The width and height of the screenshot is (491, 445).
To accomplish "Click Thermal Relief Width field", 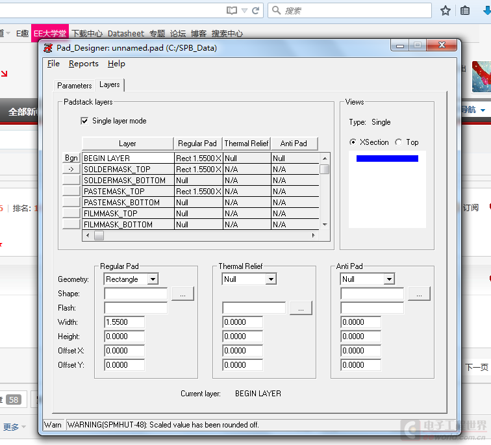I will (x=242, y=322).
